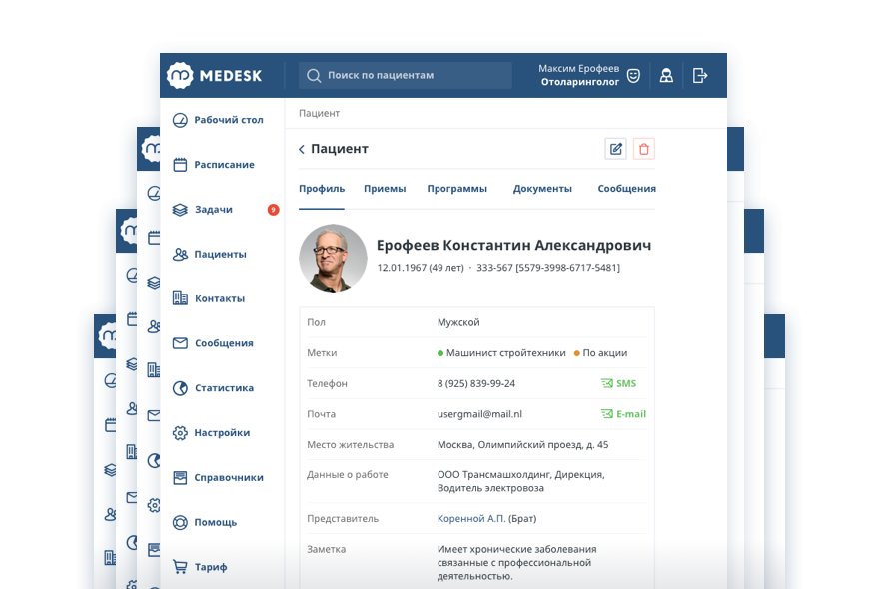
Task: Click the mask icon beside doctor name
Action: click(x=633, y=75)
